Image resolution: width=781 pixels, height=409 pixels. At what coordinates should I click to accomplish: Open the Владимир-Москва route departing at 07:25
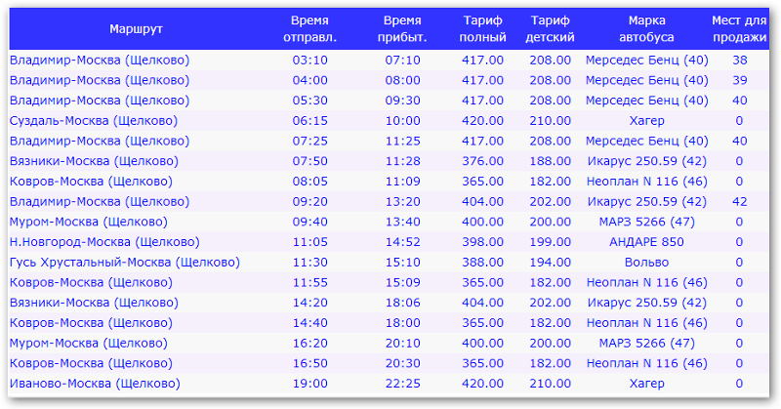click(100, 141)
